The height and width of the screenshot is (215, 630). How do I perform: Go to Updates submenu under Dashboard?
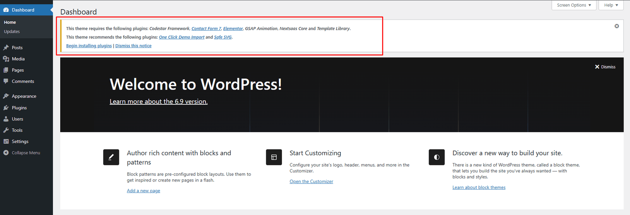pyautogui.click(x=12, y=32)
